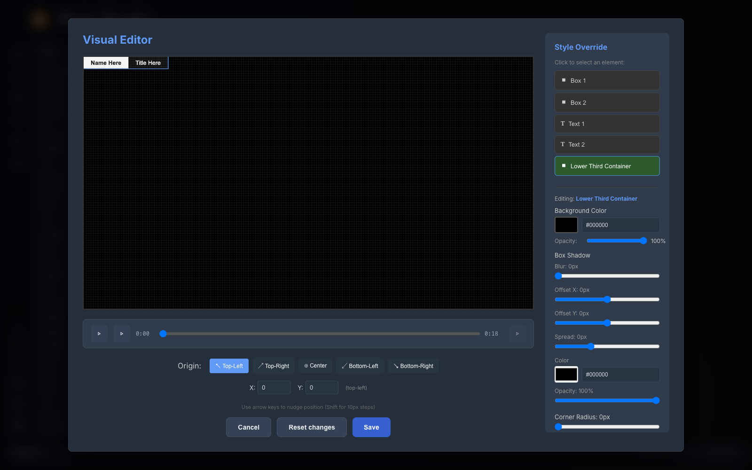Click the '(top-left)' coordinate hint text
Image resolution: width=752 pixels, height=470 pixels.
(x=356, y=388)
